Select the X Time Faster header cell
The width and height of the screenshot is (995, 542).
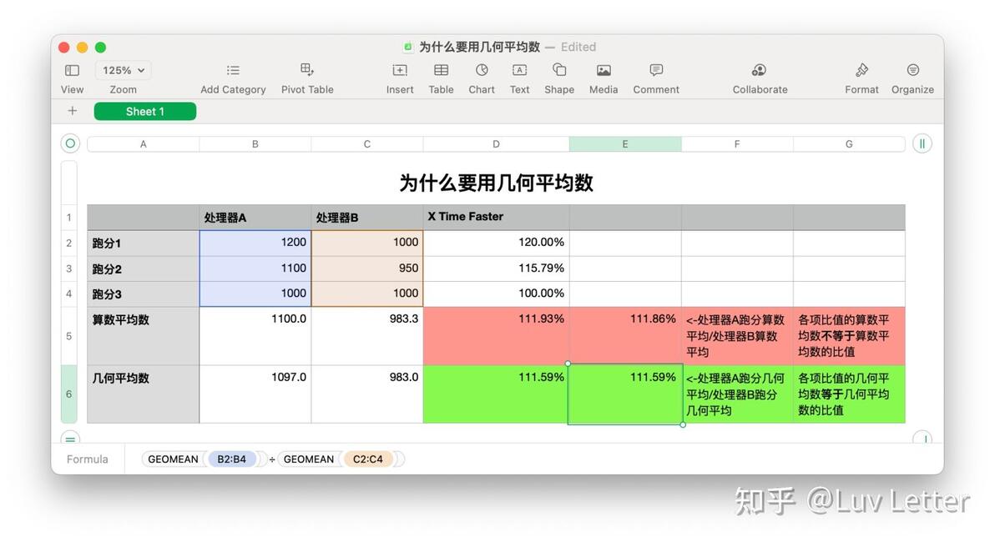496,218
